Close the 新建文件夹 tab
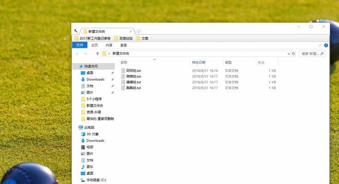 [x=131, y=31]
